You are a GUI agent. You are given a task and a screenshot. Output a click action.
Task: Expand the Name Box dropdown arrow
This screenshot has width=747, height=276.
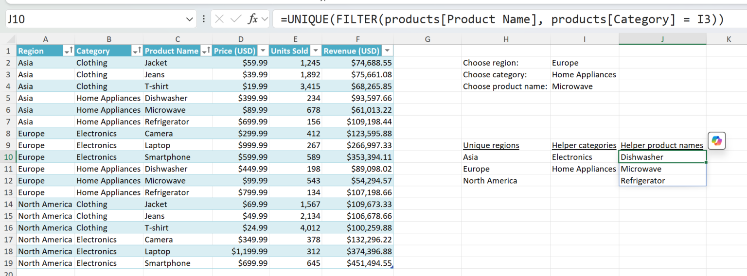189,19
